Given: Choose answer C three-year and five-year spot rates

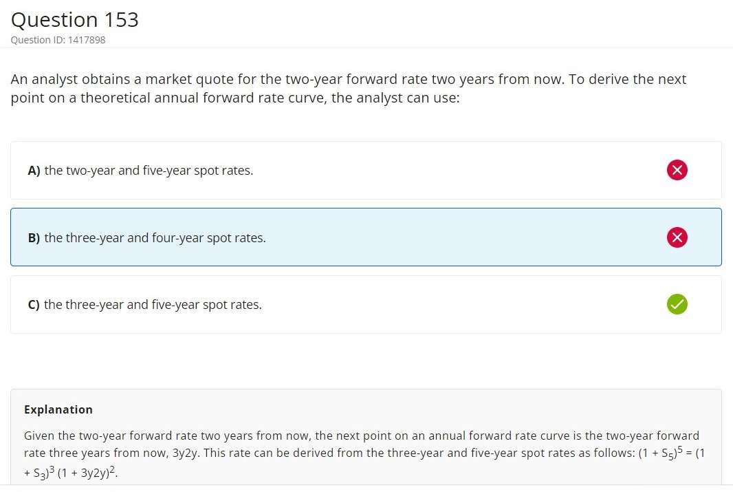Looking at the screenshot, I should 153,305.
